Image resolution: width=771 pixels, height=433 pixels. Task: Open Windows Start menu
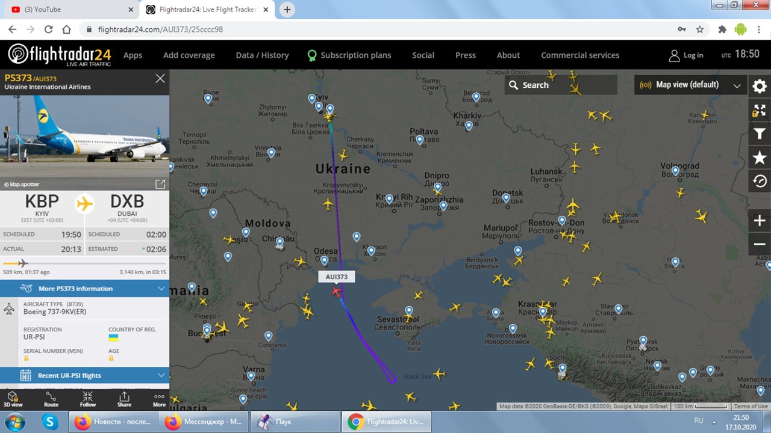[14, 422]
